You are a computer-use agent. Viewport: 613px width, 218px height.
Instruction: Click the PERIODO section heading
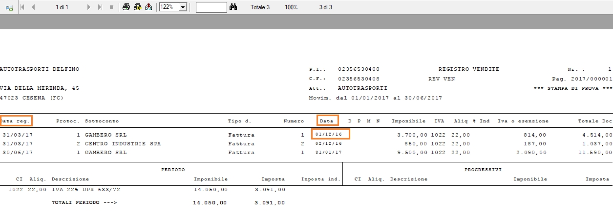[x=172, y=170]
